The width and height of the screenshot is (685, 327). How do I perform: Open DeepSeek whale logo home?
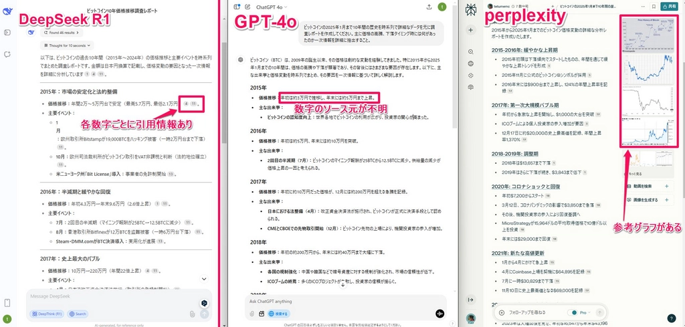[7, 11]
